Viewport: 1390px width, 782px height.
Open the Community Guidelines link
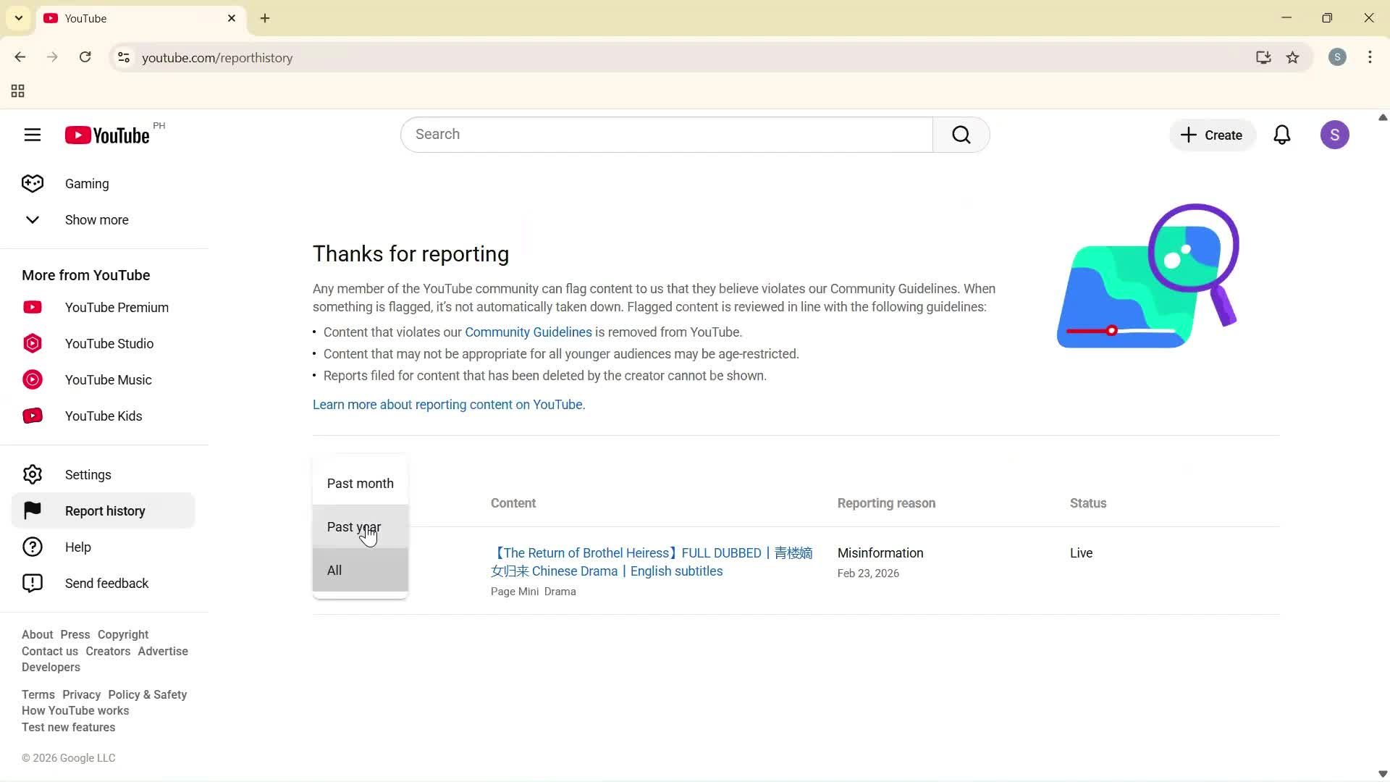point(528,332)
